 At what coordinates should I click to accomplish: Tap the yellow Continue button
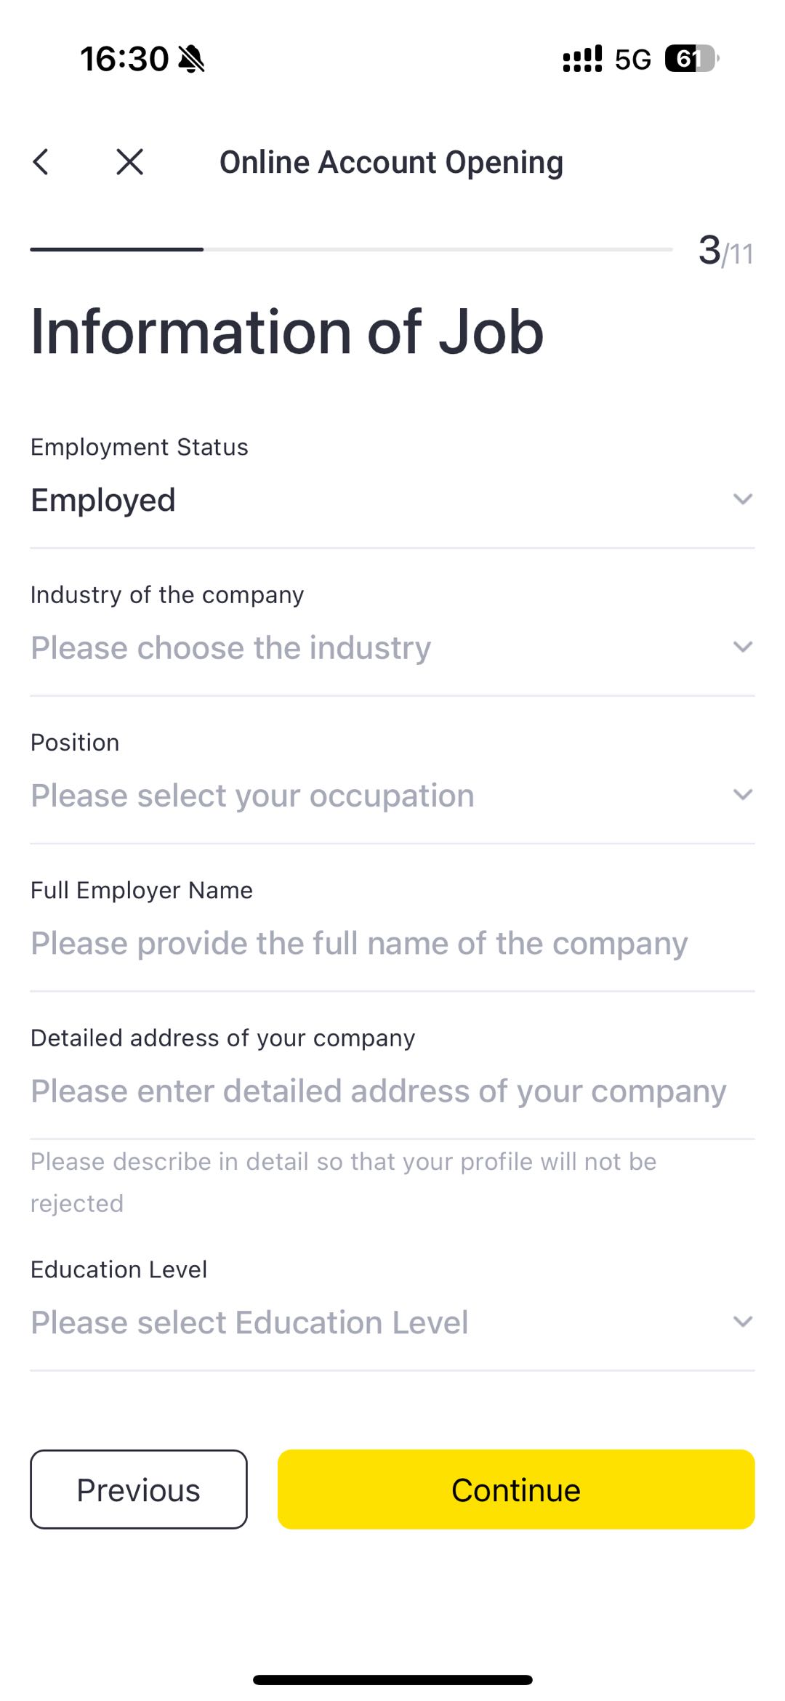pyautogui.click(x=516, y=1490)
